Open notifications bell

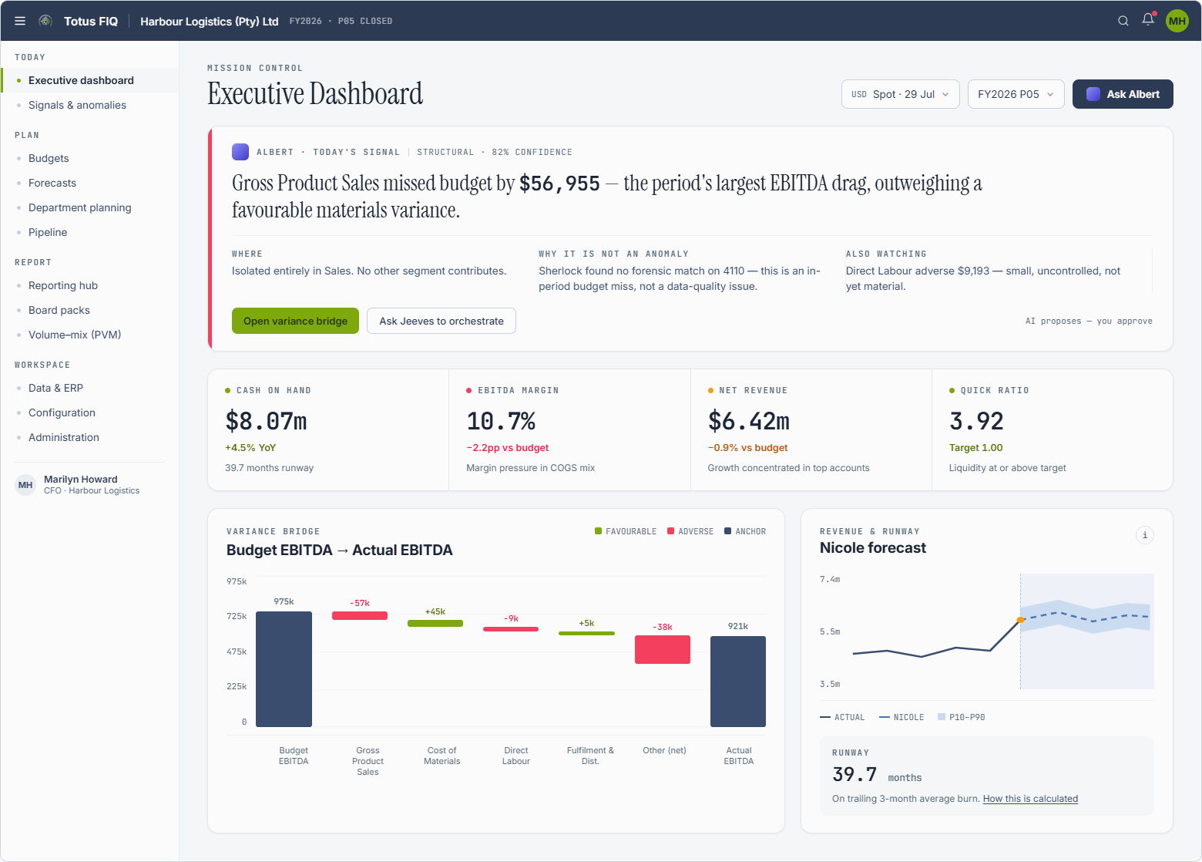[1148, 20]
